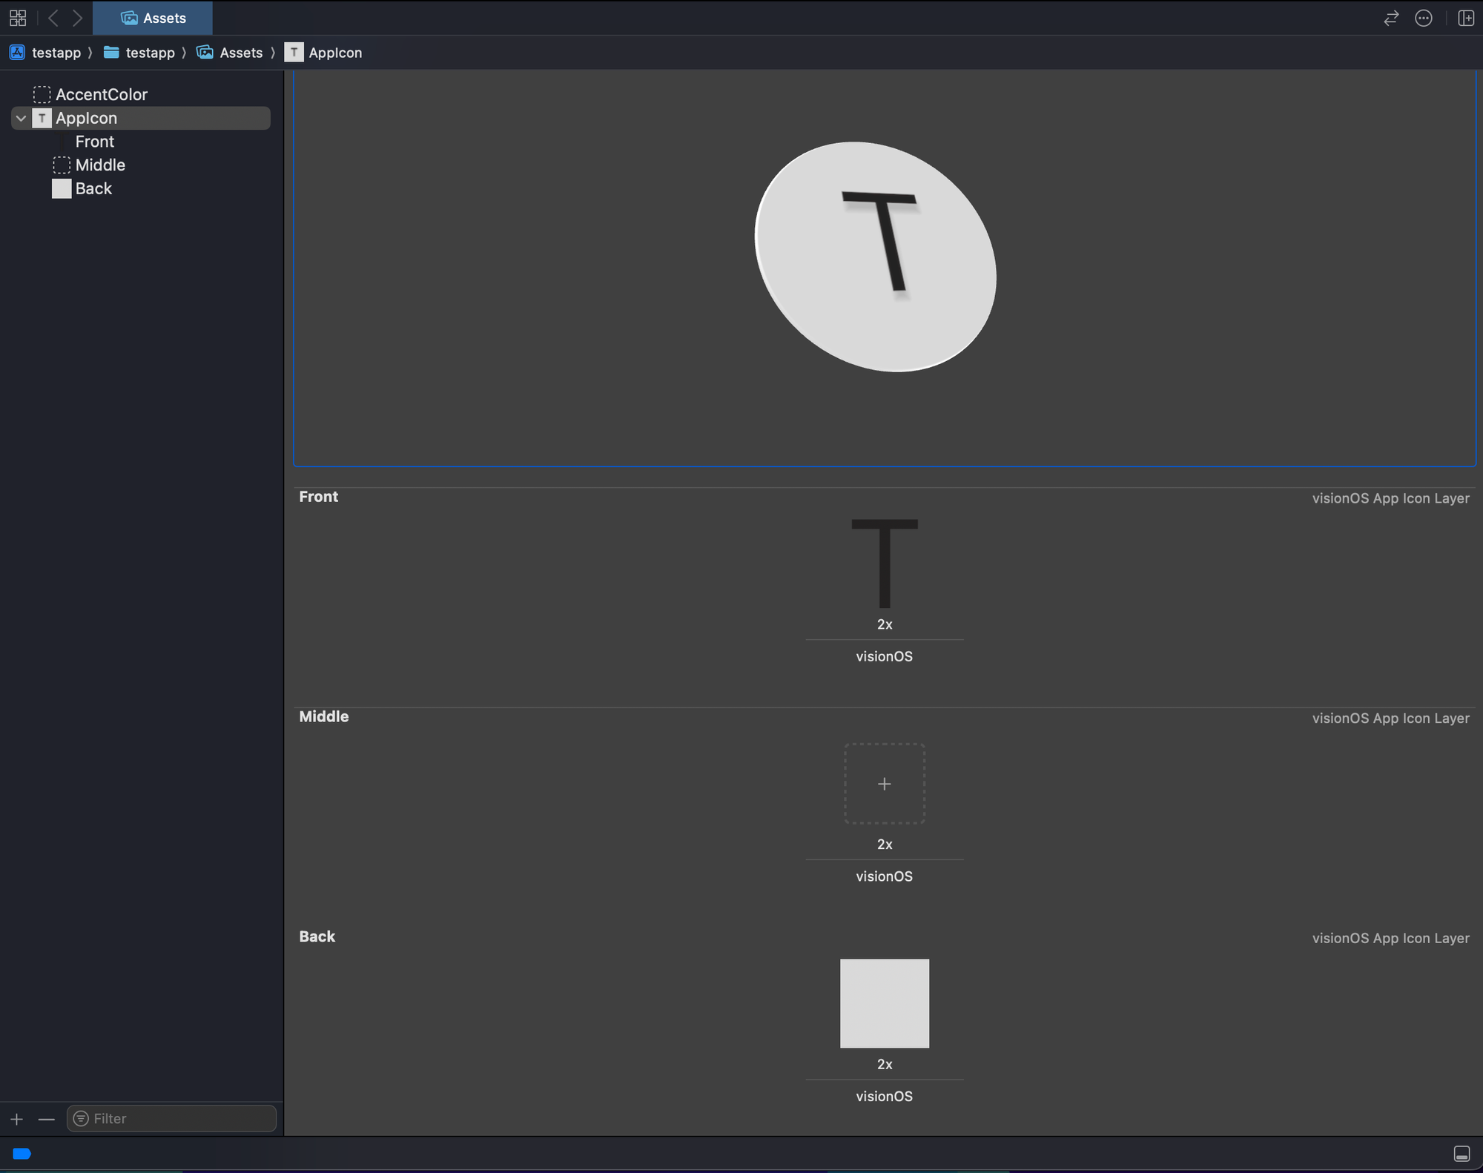Select AccentColor in the asset list

[102, 95]
